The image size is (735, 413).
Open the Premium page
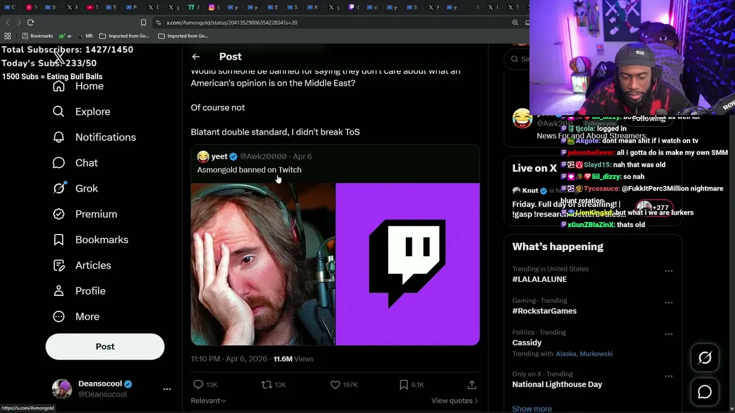[85, 214]
